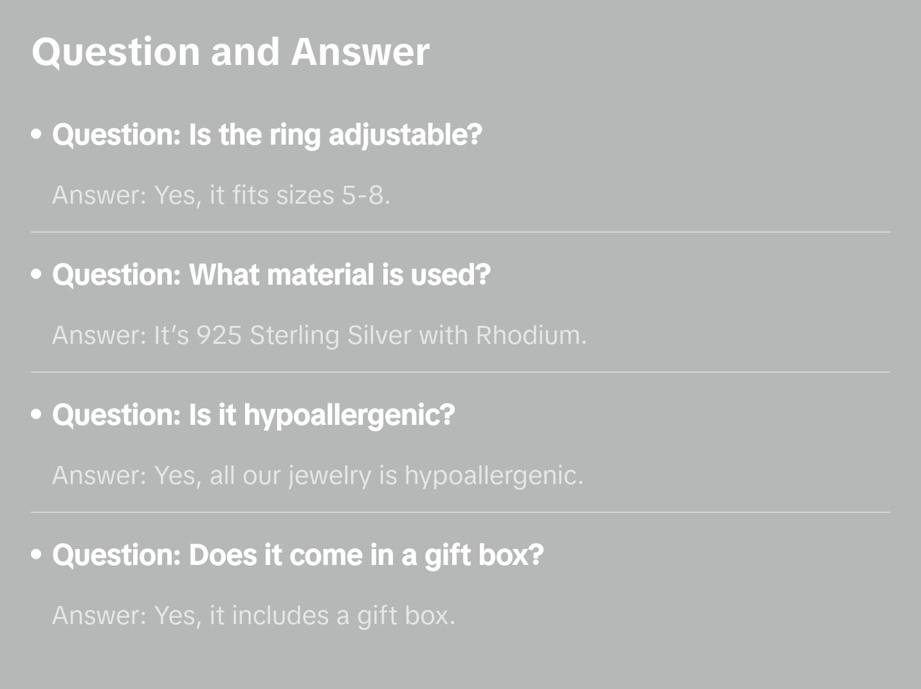Select the "Is the ring adjustable?" question
The width and height of the screenshot is (921, 689).
click(267, 135)
